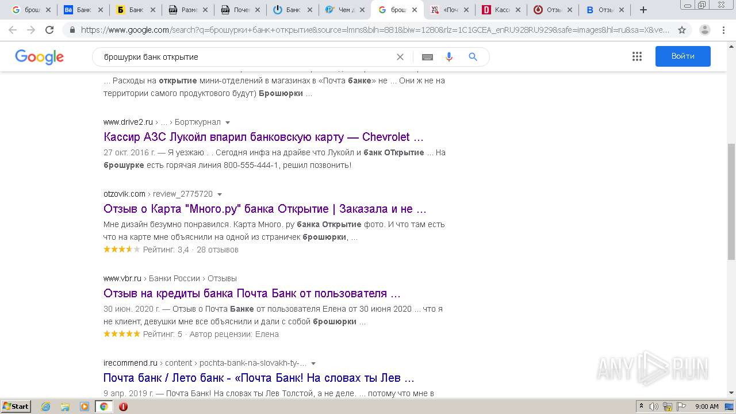Click the 'Войти' sign-in button

683,56
